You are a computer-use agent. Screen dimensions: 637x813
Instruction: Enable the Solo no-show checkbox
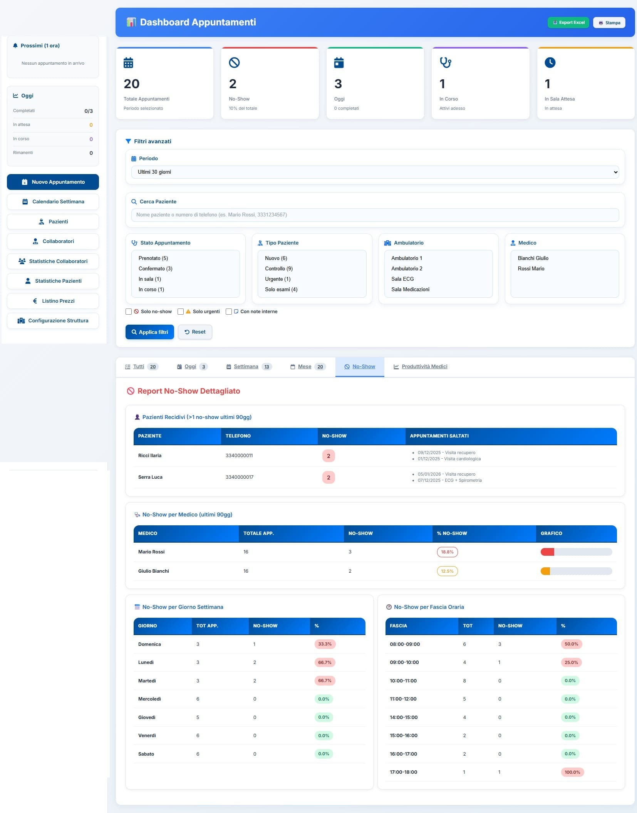(129, 312)
